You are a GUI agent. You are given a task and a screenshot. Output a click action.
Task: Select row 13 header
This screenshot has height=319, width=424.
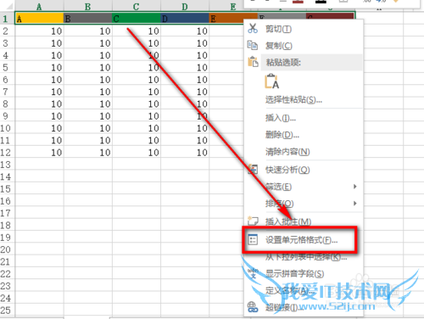coord(7,165)
